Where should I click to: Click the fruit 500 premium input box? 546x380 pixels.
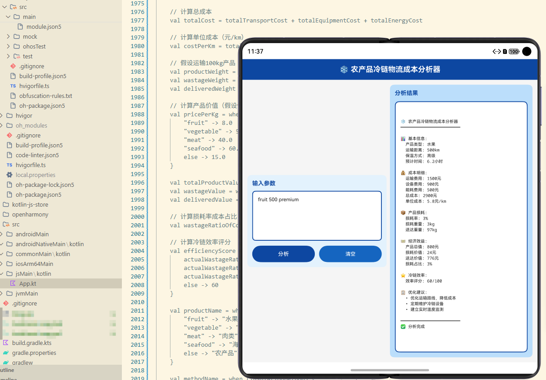(317, 216)
